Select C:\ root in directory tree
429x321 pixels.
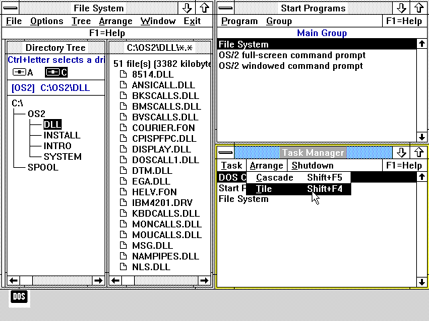pyautogui.click(x=17, y=103)
